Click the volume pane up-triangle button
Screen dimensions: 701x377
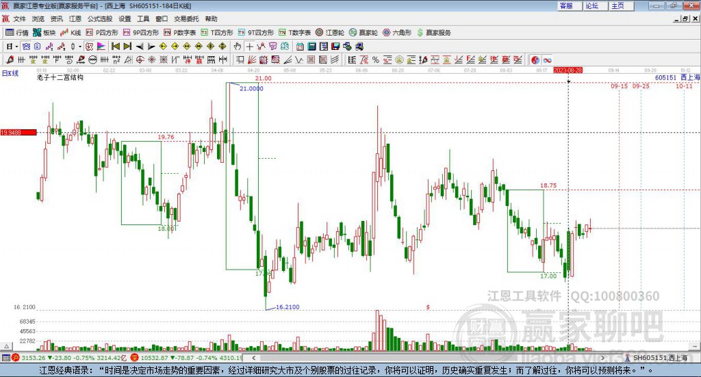tap(7, 346)
